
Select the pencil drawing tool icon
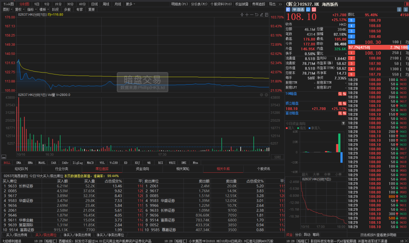[261, 14]
